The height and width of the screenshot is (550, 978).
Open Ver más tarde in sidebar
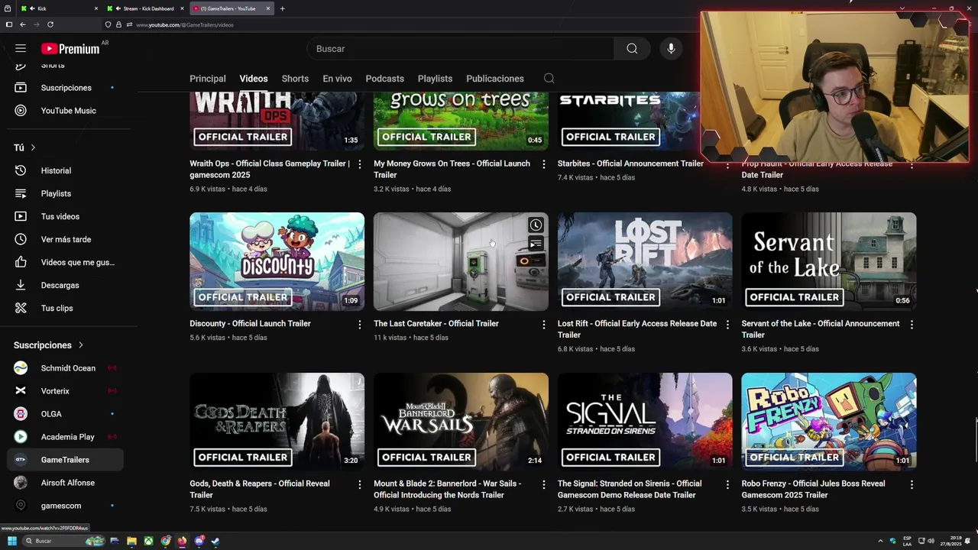coord(66,239)
